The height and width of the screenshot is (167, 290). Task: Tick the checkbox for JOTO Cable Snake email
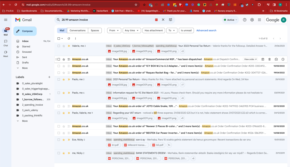coord(59,106)
